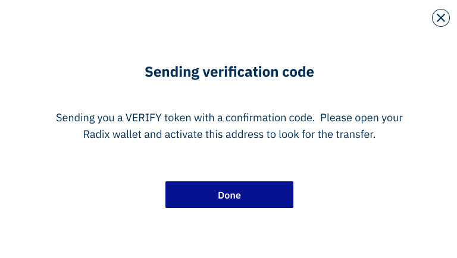Click the word 'code' in the bold heading
The height and width of the screenshot is (258, 457).
click(298, 72)
